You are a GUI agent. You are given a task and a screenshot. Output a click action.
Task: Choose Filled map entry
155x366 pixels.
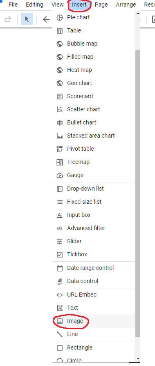(93, 57)
